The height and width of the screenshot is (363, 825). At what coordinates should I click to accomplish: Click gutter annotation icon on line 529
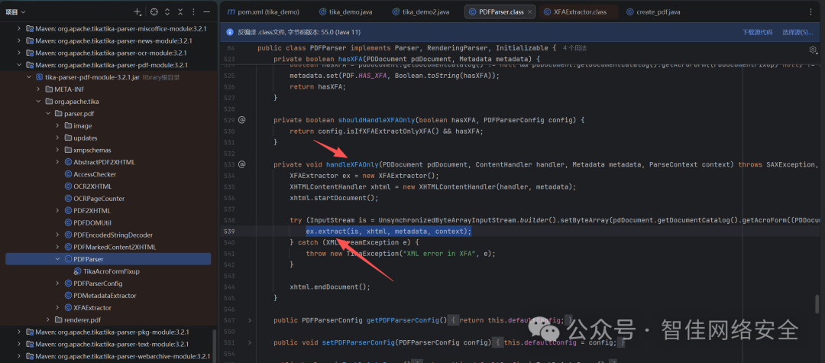pyautogui.click(x=242, y=120)
